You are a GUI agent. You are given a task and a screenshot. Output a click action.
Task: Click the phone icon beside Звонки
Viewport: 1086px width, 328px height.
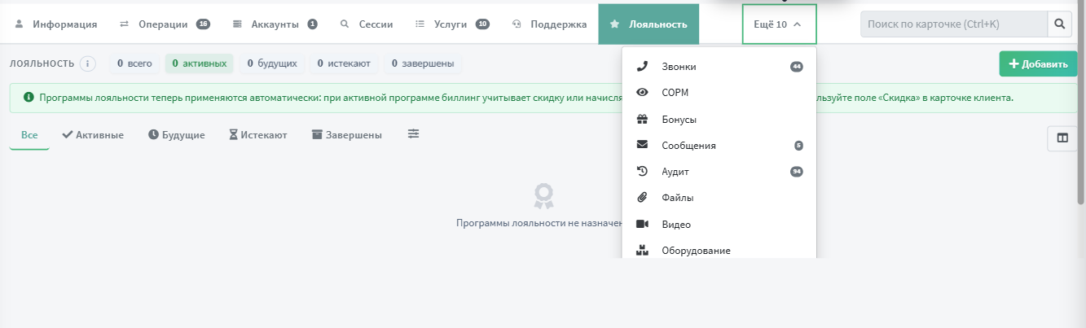pyautogui.click(x=642, y=67)
